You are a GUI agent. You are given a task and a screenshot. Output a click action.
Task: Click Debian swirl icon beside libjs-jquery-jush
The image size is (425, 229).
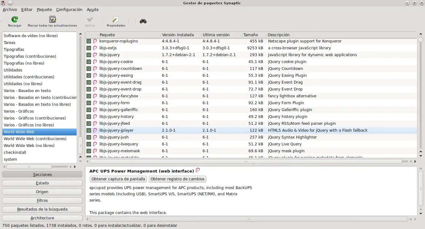click(95, 137)
